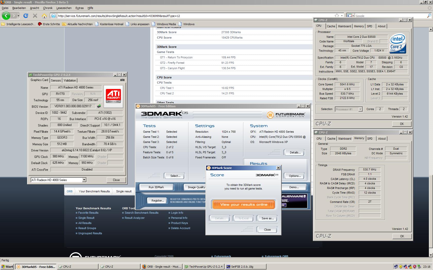433x270 pixels.
Task: Click the Google search input field
Action: pos(390,16)
